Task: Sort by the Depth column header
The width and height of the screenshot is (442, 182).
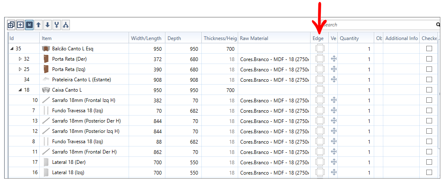Action: click(x=184, y=38)
